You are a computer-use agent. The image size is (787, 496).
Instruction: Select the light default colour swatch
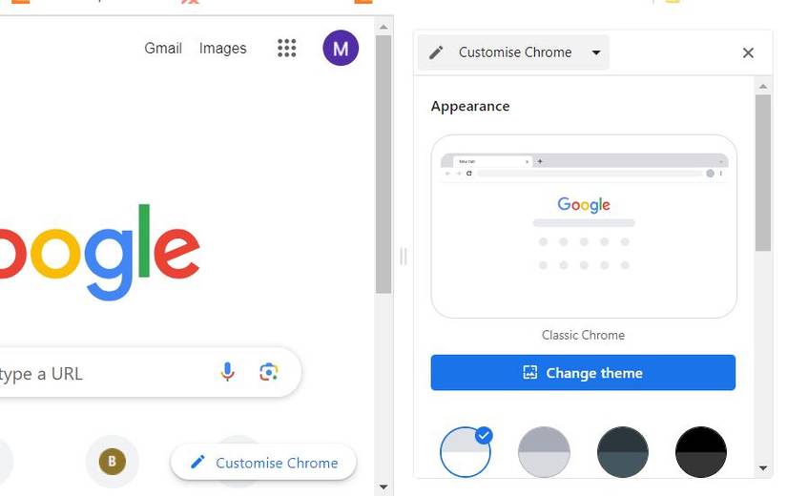tap(466, 452)
